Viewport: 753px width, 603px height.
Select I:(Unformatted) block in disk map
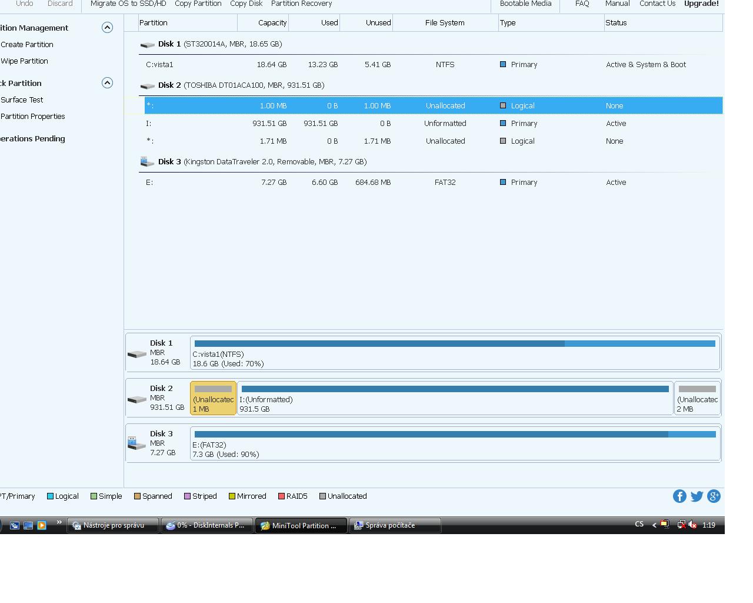coord(455,398)
